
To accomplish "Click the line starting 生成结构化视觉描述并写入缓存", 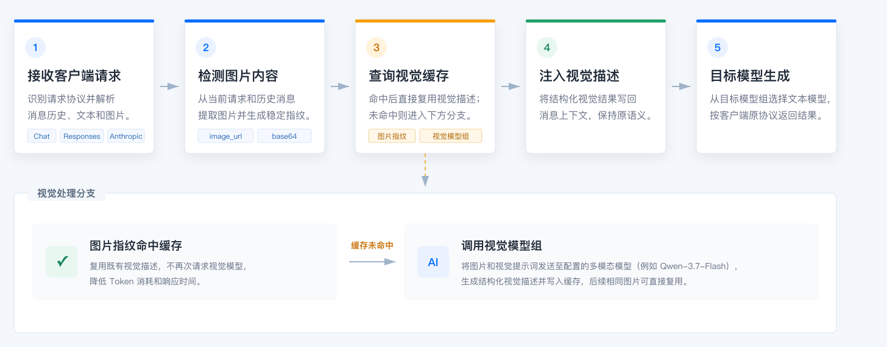I will coord(574,281).
